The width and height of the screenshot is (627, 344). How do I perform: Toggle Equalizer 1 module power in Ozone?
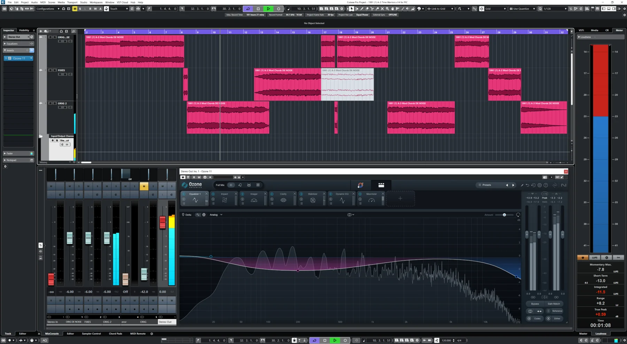click(184, 194)
